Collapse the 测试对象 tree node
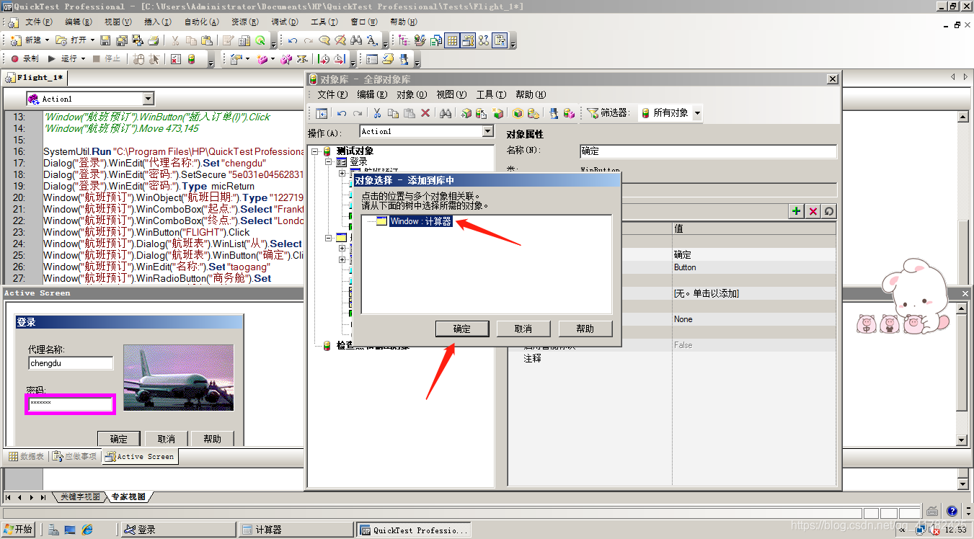 click(315, 151)
